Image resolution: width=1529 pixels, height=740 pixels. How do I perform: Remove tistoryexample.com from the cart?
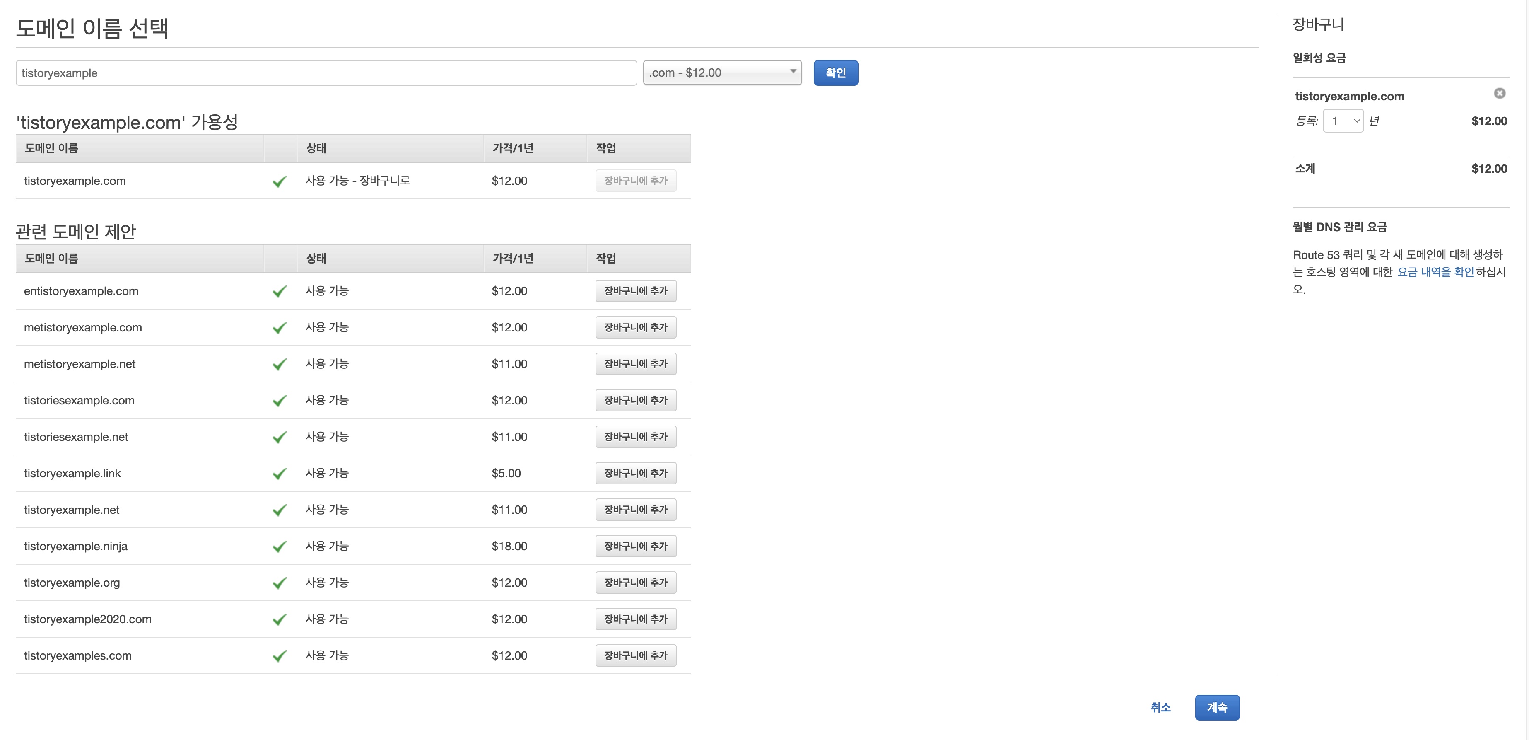(1499, 93)
